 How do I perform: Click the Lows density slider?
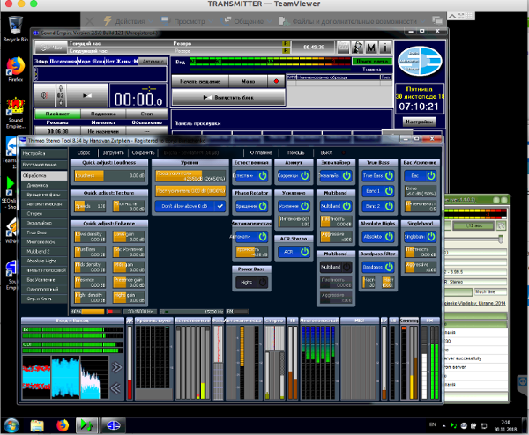pyautogui.click(x=90, y=237)
